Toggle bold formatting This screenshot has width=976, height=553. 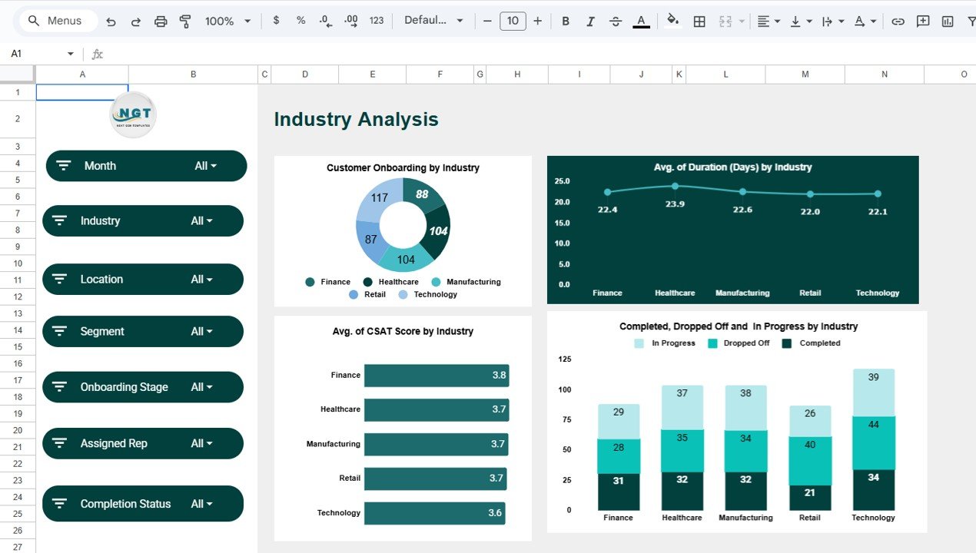(x=566, y=21)
